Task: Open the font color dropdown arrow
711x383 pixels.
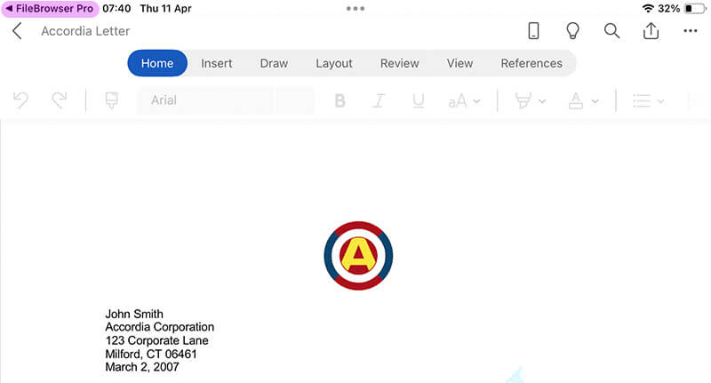Action: (x=595, y=101)
